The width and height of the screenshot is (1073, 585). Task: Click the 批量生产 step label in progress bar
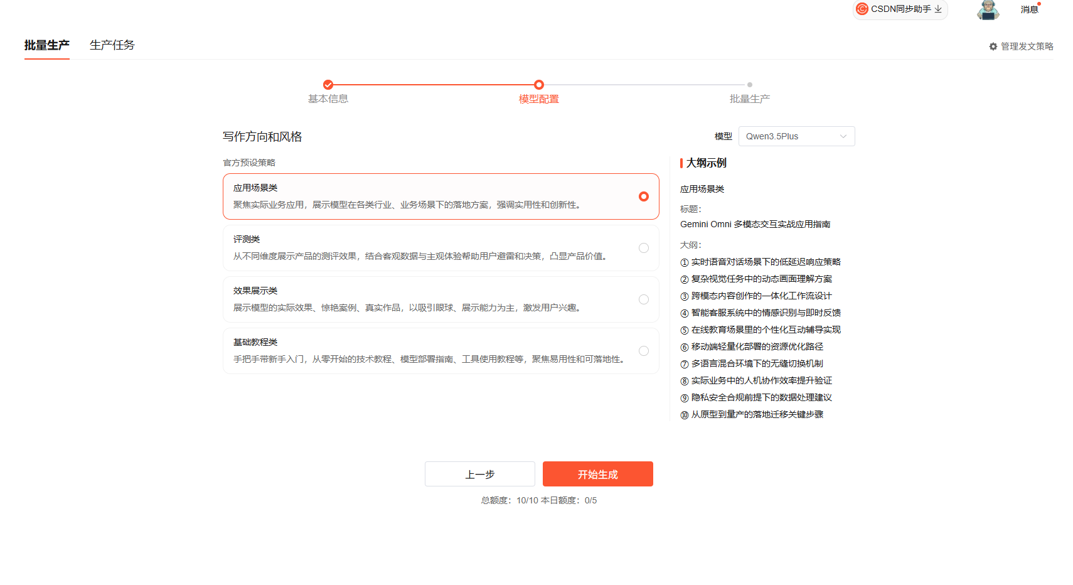click(750, 99)
